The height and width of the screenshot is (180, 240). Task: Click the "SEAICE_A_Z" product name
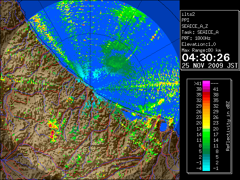pyautogui.click(x=195, y=26)
